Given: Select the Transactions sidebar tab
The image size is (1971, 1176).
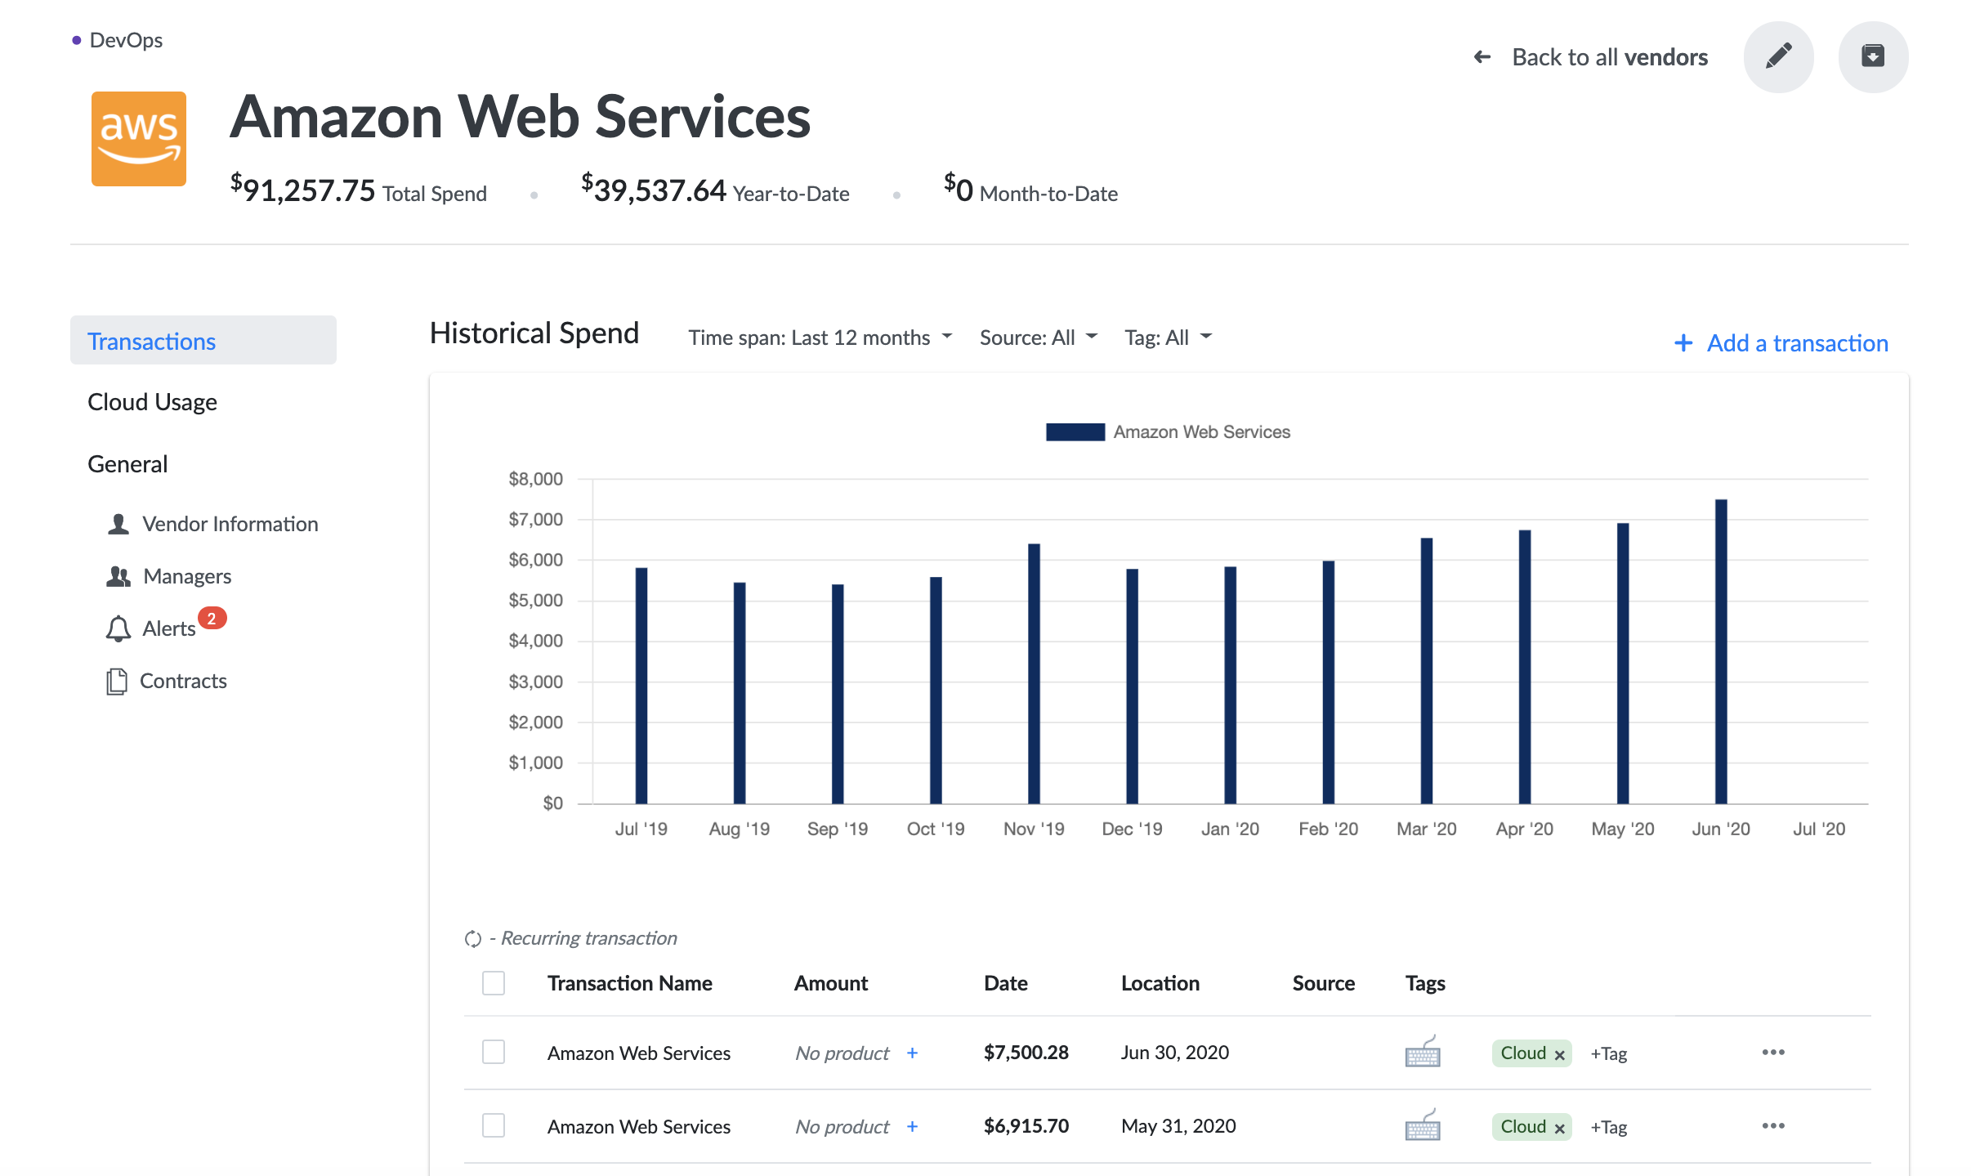Looking at the screenshot, I should [203, 340].
